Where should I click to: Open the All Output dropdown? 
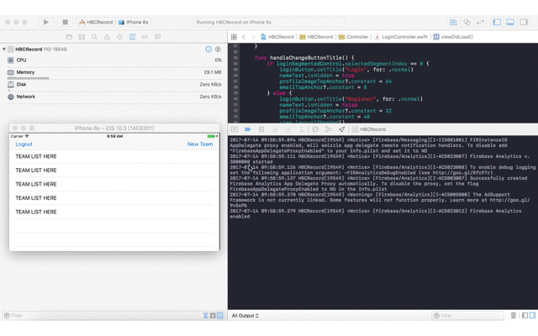245,316
